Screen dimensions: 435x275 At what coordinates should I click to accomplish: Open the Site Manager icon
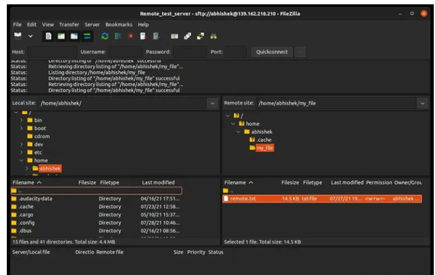(18, 36)
